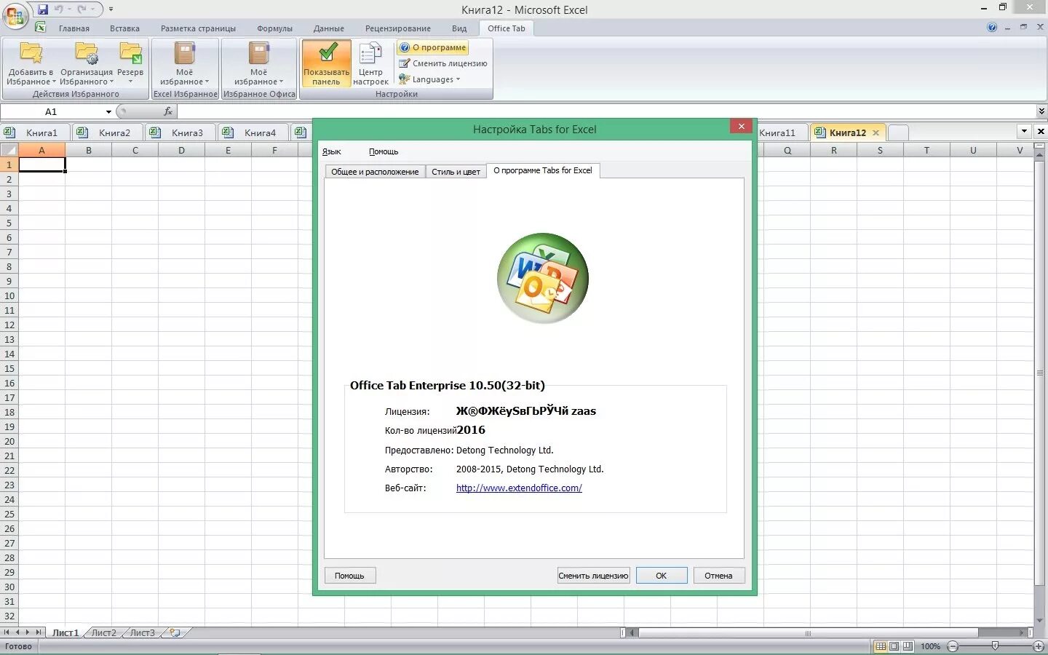
Task: Open Помощь menu in the dialog
Action: [384, 151]
